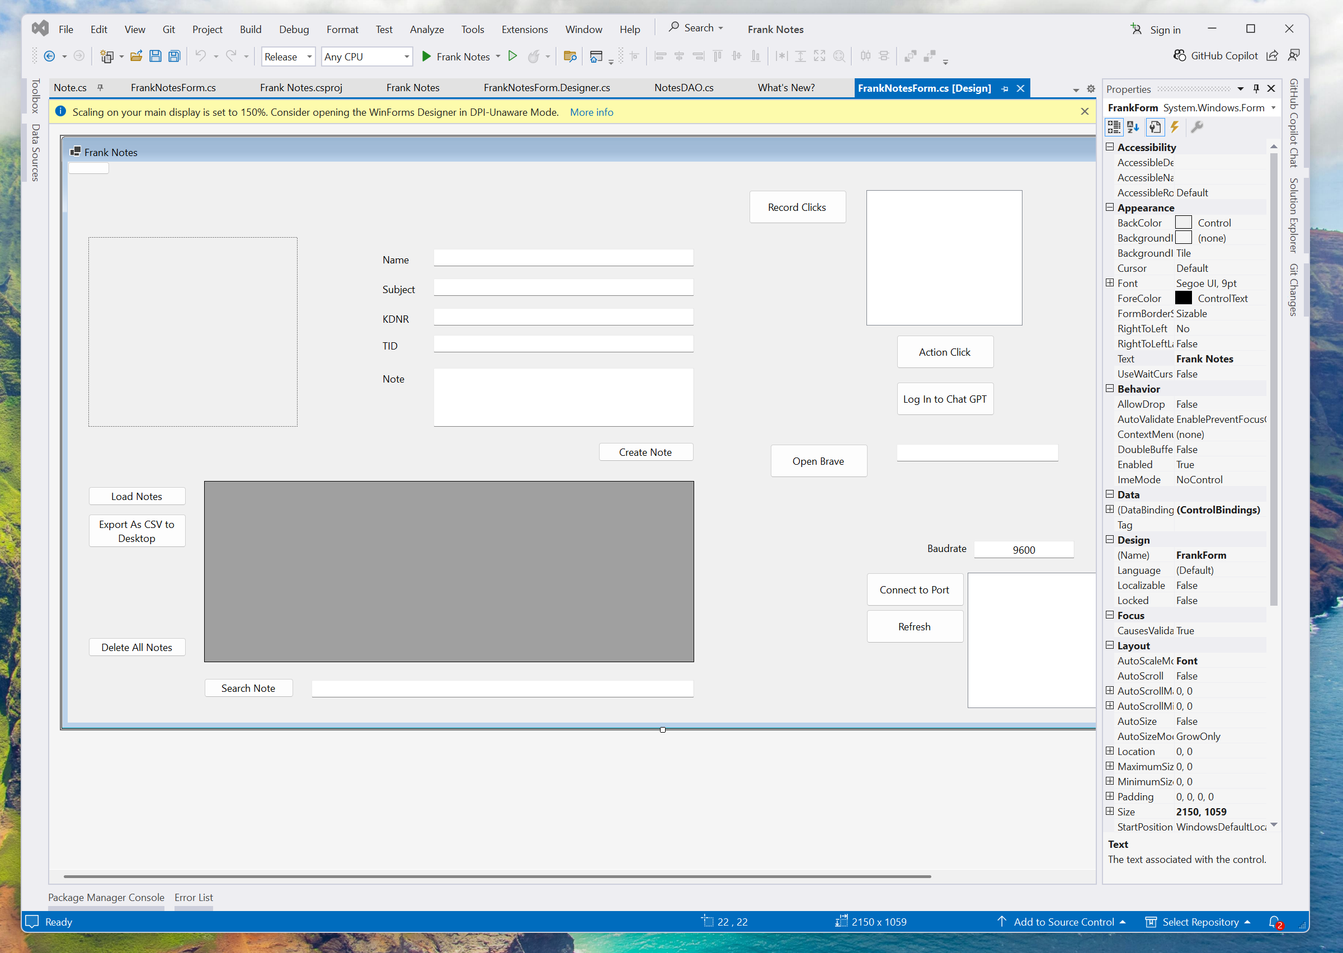Open the Any CPU platform dropdown
This screenshot has width=1343, height=953.
(366, 56)
